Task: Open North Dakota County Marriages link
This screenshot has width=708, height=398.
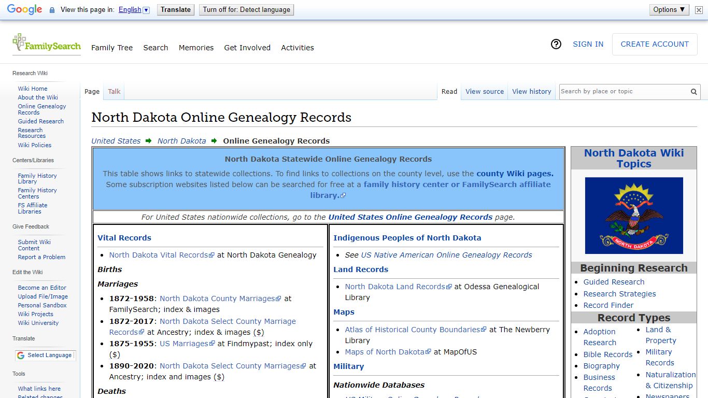Action: pos(220,298)
